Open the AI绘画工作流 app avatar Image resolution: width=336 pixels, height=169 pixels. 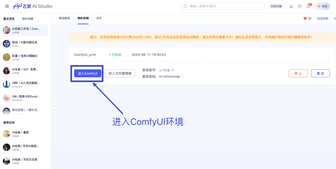(7, 30)
